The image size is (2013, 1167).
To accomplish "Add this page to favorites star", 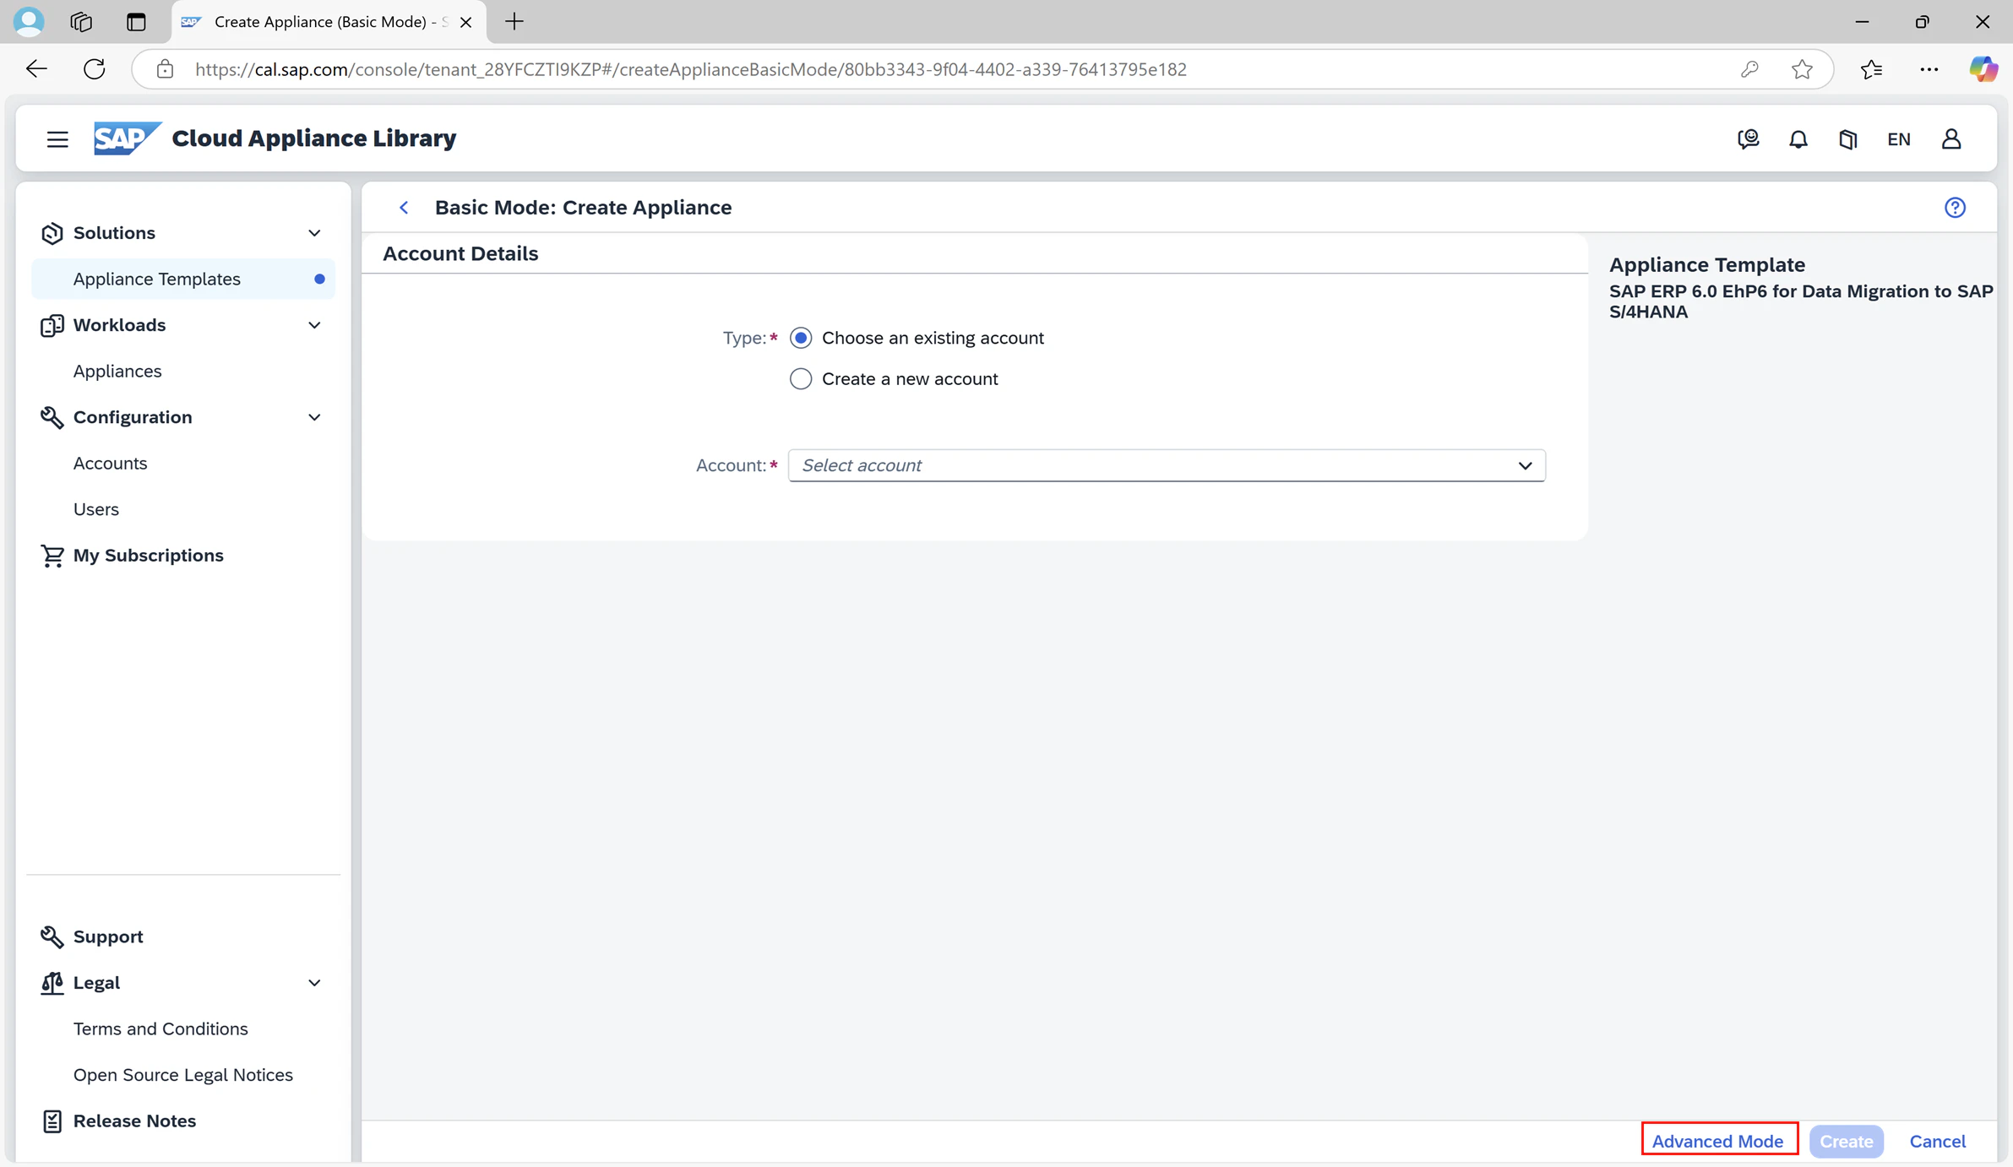I will [x=1802, y=69].
